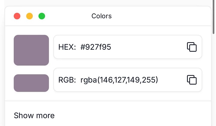Click the large purple swatch beside HEX
This screenshot has height=126, width=216.
pos(31,50)
